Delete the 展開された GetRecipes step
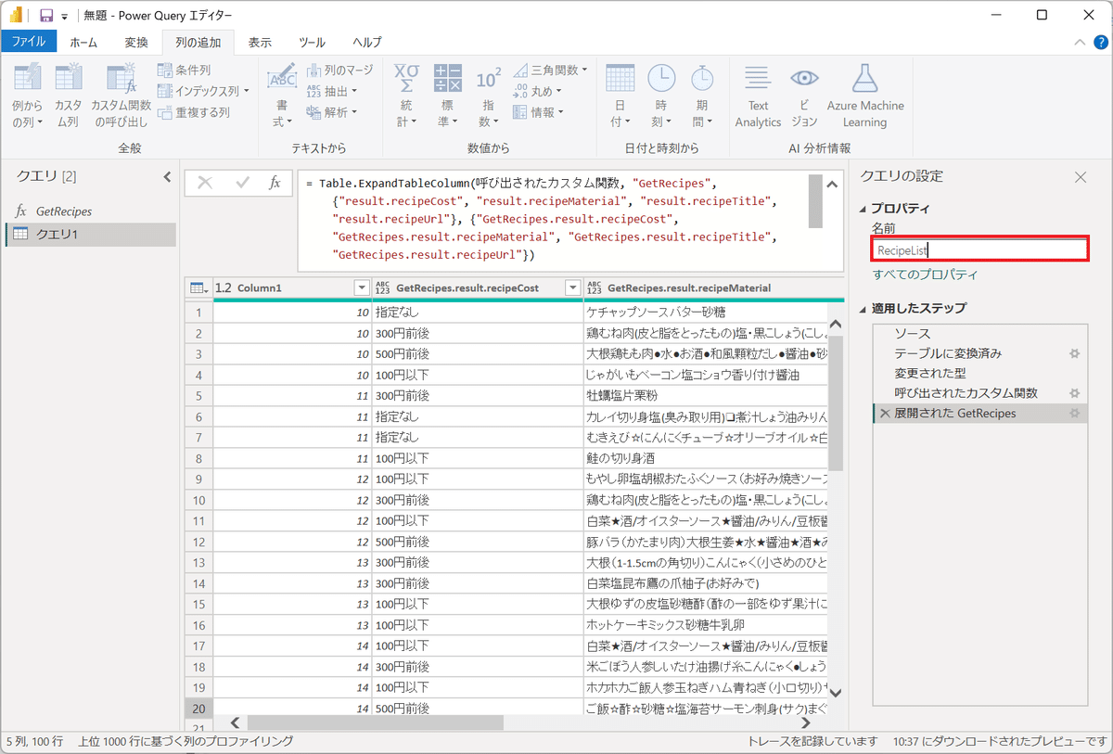This screenshot has width=1113, height=754. pyautogui.click(x=885, y=414)
